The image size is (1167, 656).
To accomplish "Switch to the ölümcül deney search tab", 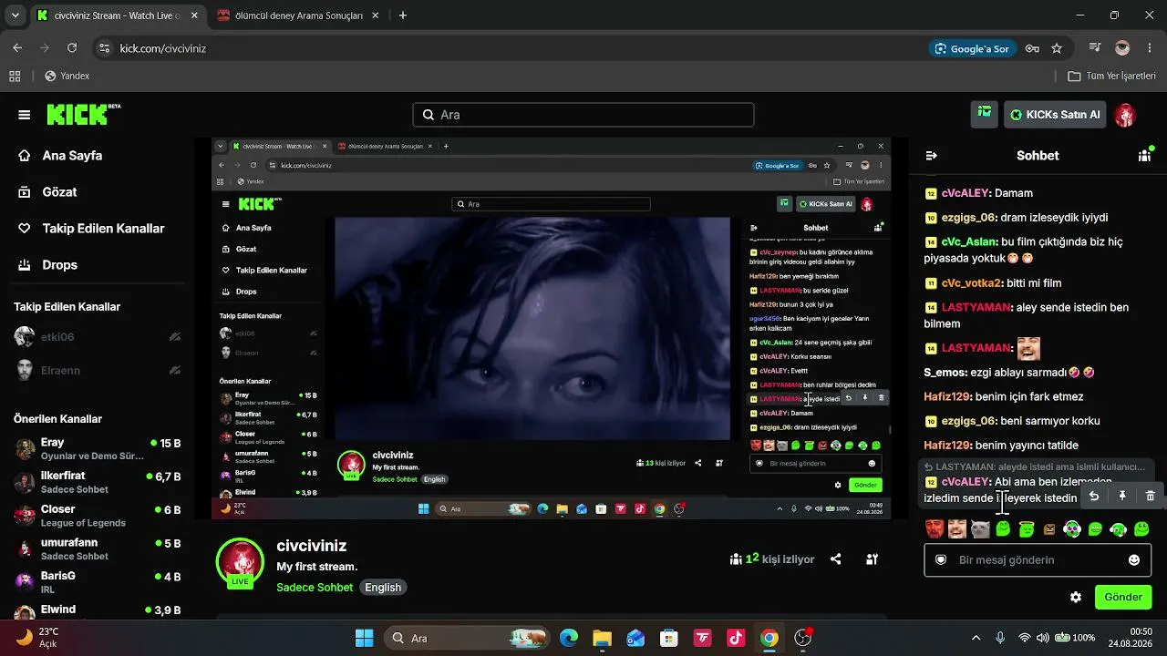I will [x=299, y=15].
